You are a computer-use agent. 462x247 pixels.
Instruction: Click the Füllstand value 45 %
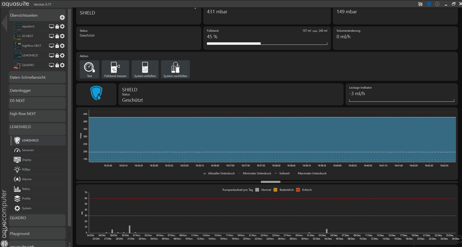[212, 37]
